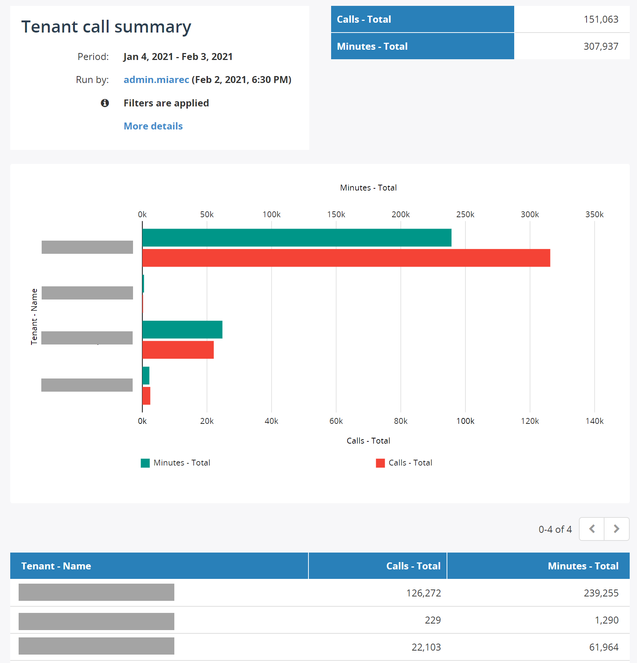Screen dimensions: 637x663
Task: Click the 151,063 total calls value
Action: [601, 19]
